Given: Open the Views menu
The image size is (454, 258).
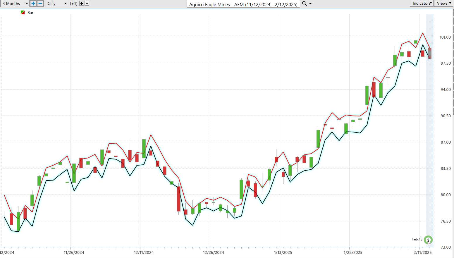Looking at the screenshot, I should (444, 3).
